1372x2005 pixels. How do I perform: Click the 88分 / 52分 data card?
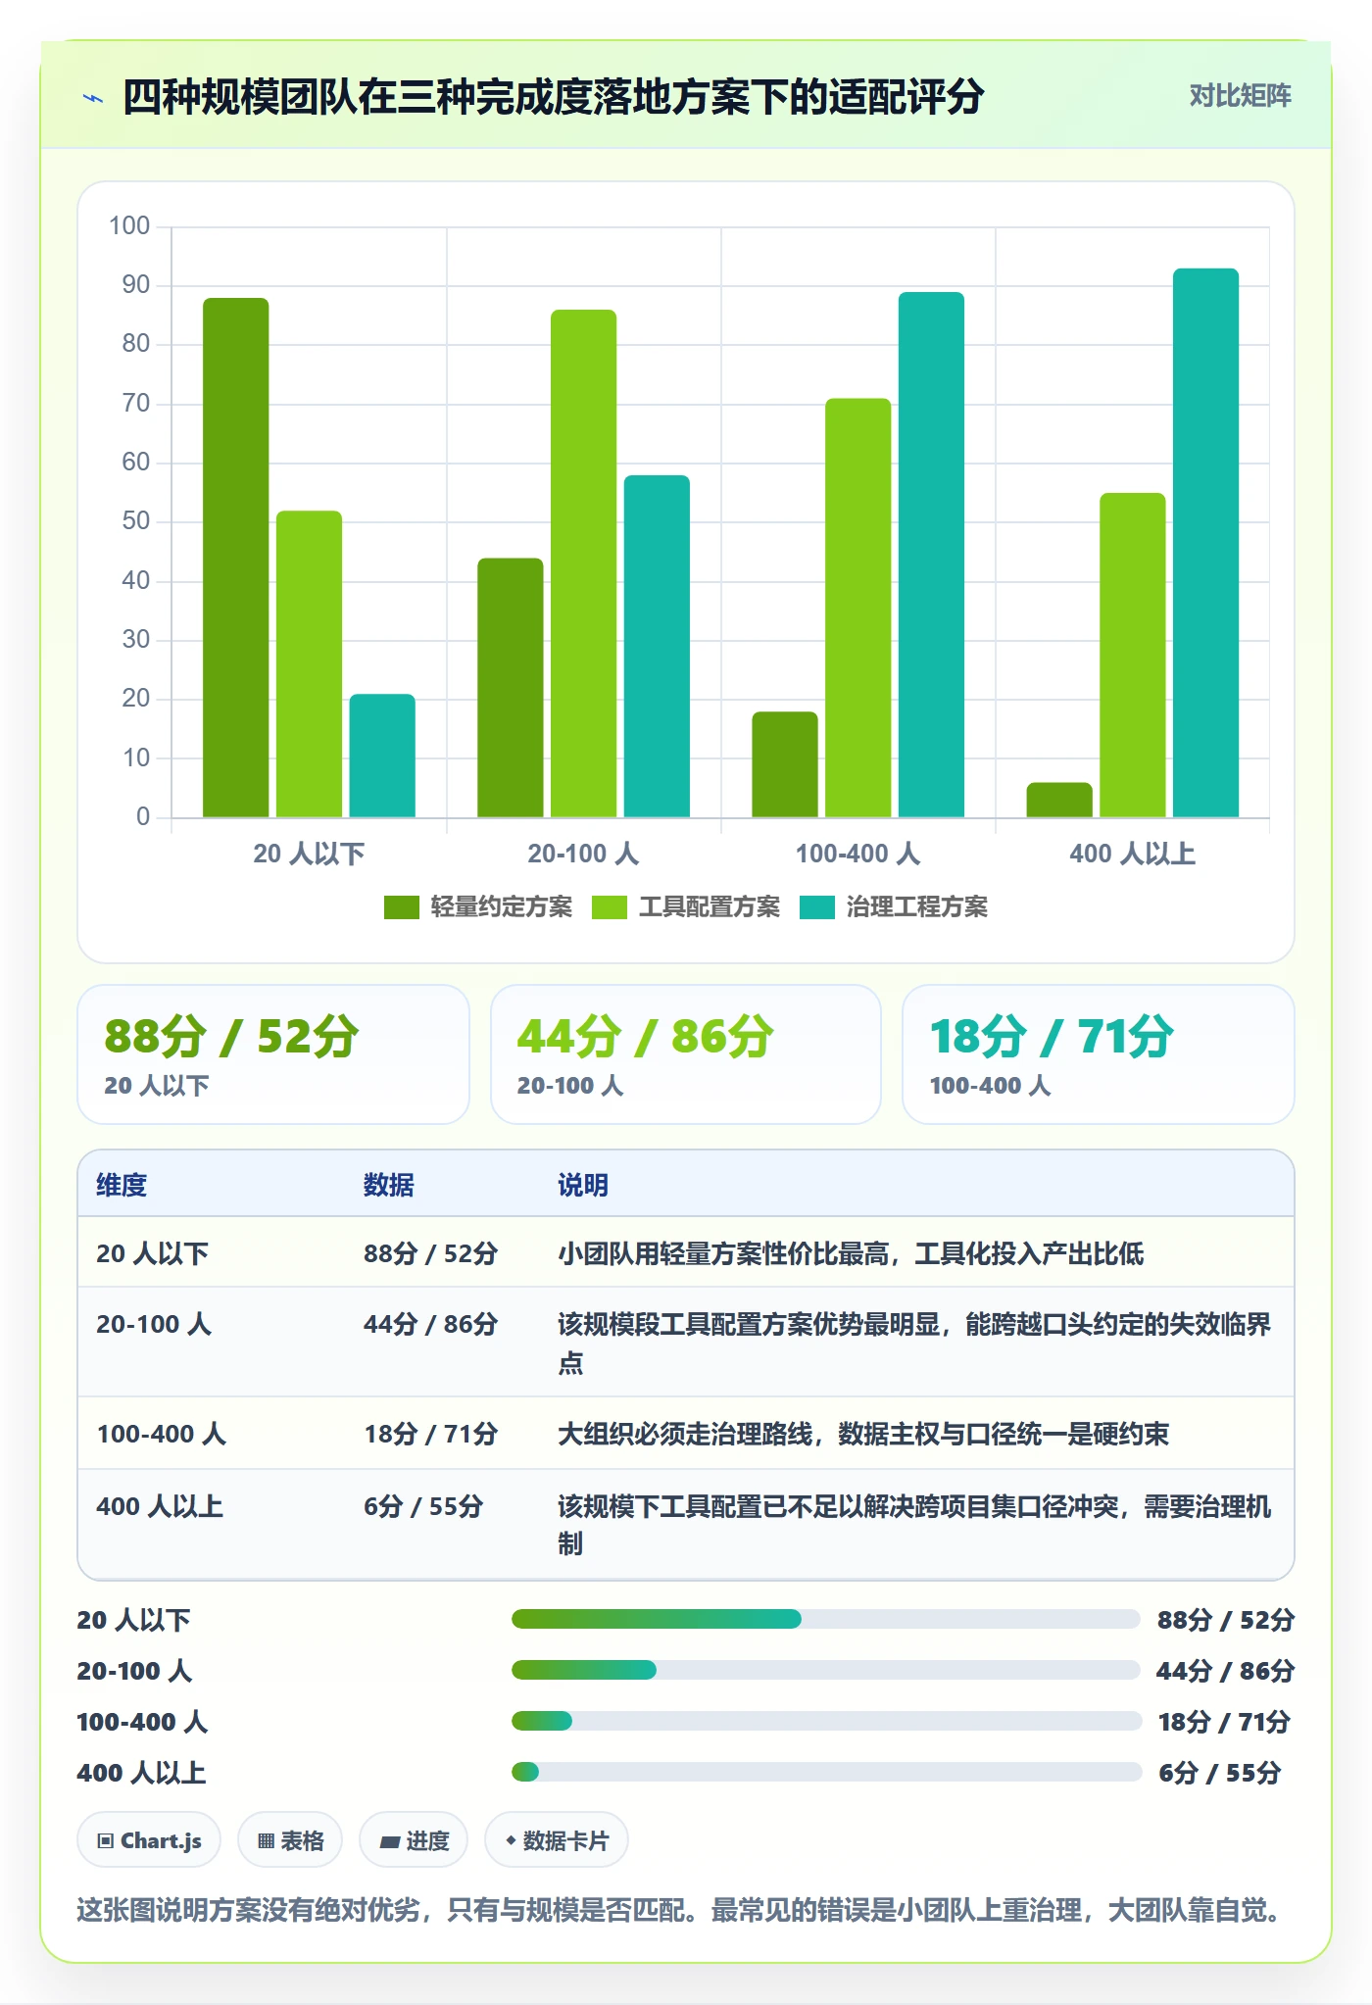click(273, 1054)
